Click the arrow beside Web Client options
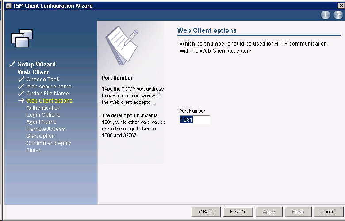Image resolution: width=345 pixels, height=221 pixels. (21, 101)
